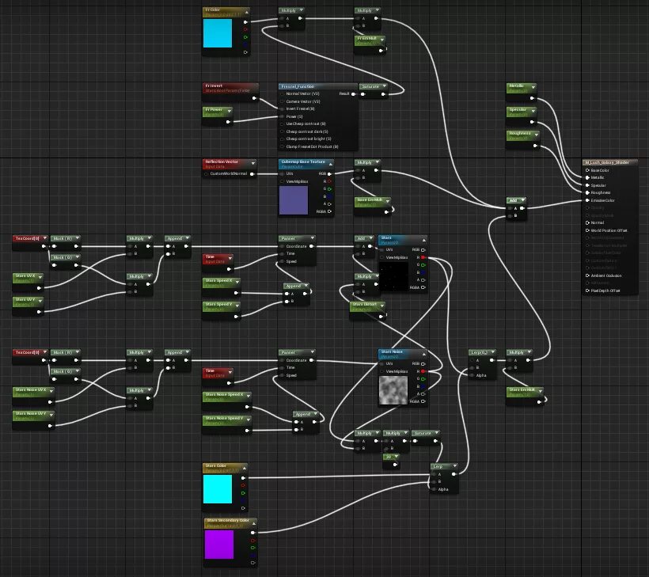Expand the Reflection Vector node arrow
The image size is (649, 577).
click(x=253, y=163)
